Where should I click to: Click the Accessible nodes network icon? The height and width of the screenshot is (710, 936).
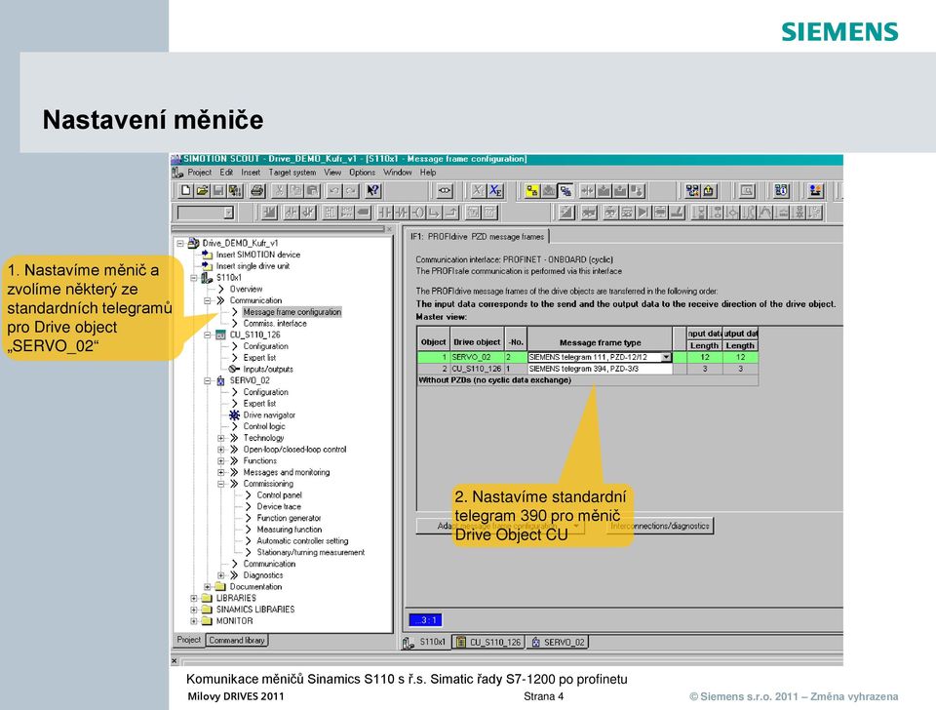692,190
